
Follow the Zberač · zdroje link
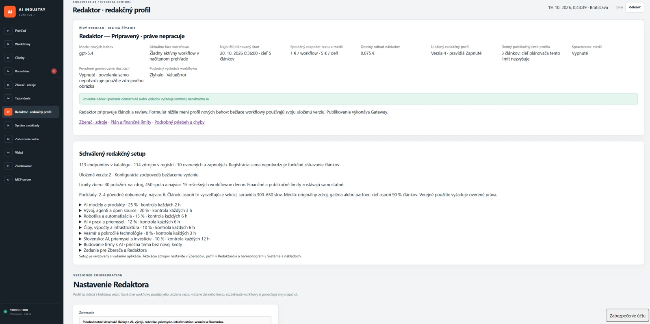[93, 122]
